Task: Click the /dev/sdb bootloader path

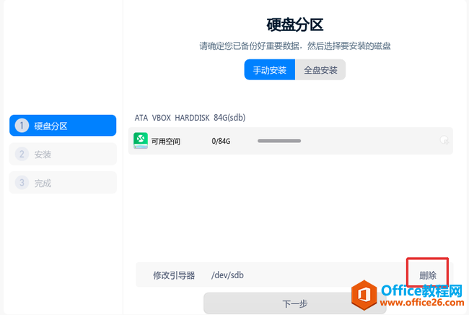Action: pyautogui.click(x=227, y=275)
